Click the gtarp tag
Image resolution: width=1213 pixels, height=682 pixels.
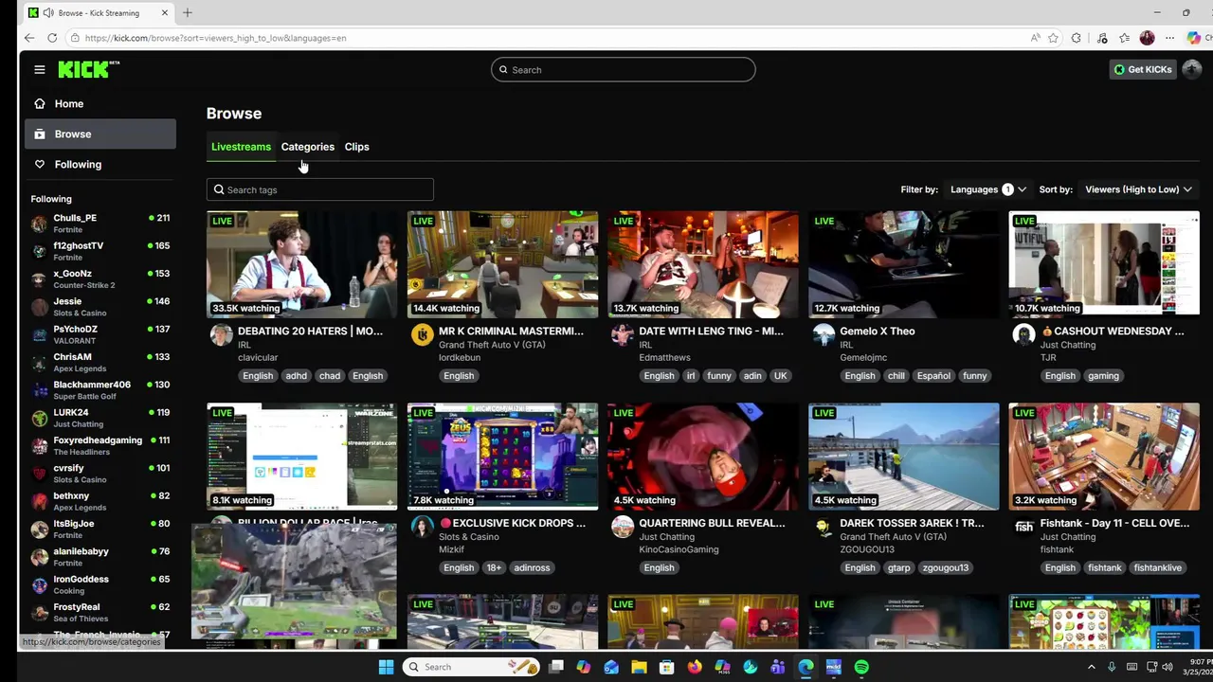[x=898, y=568]
